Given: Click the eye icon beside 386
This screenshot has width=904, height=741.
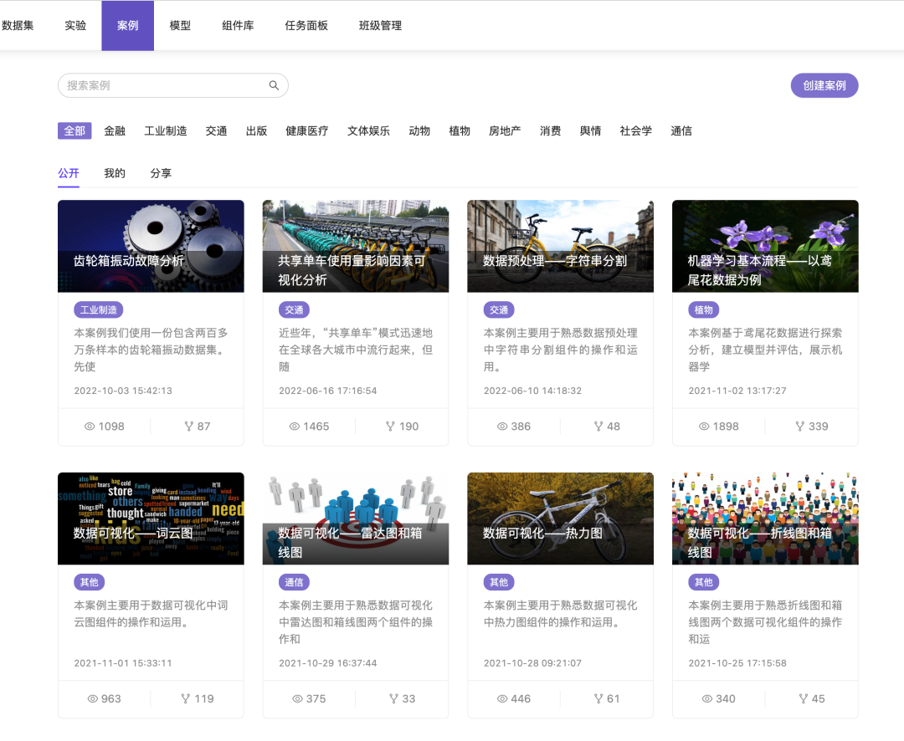Looking at the screenshot, I should tap(502, 427).
